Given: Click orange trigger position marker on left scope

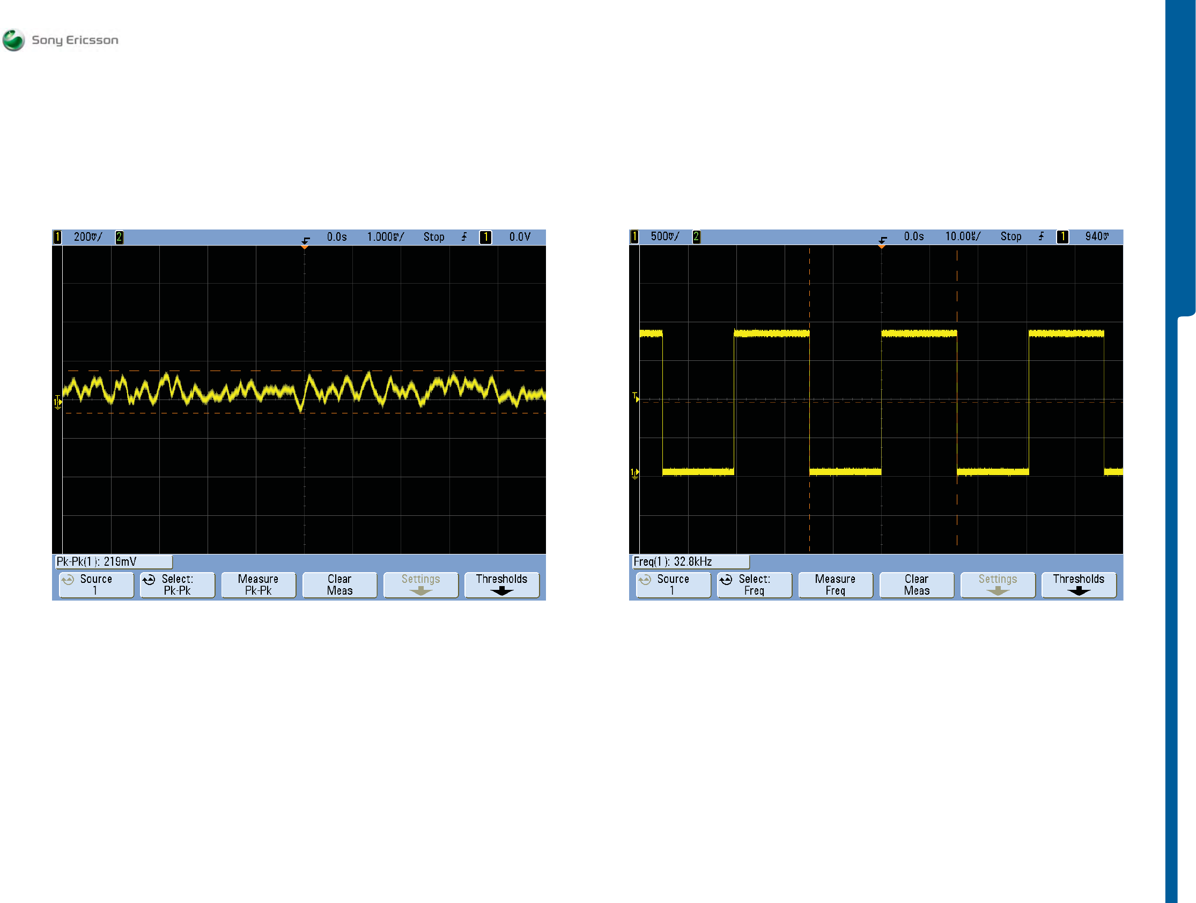Looking at the screenshot, I should tap(305, 246).
